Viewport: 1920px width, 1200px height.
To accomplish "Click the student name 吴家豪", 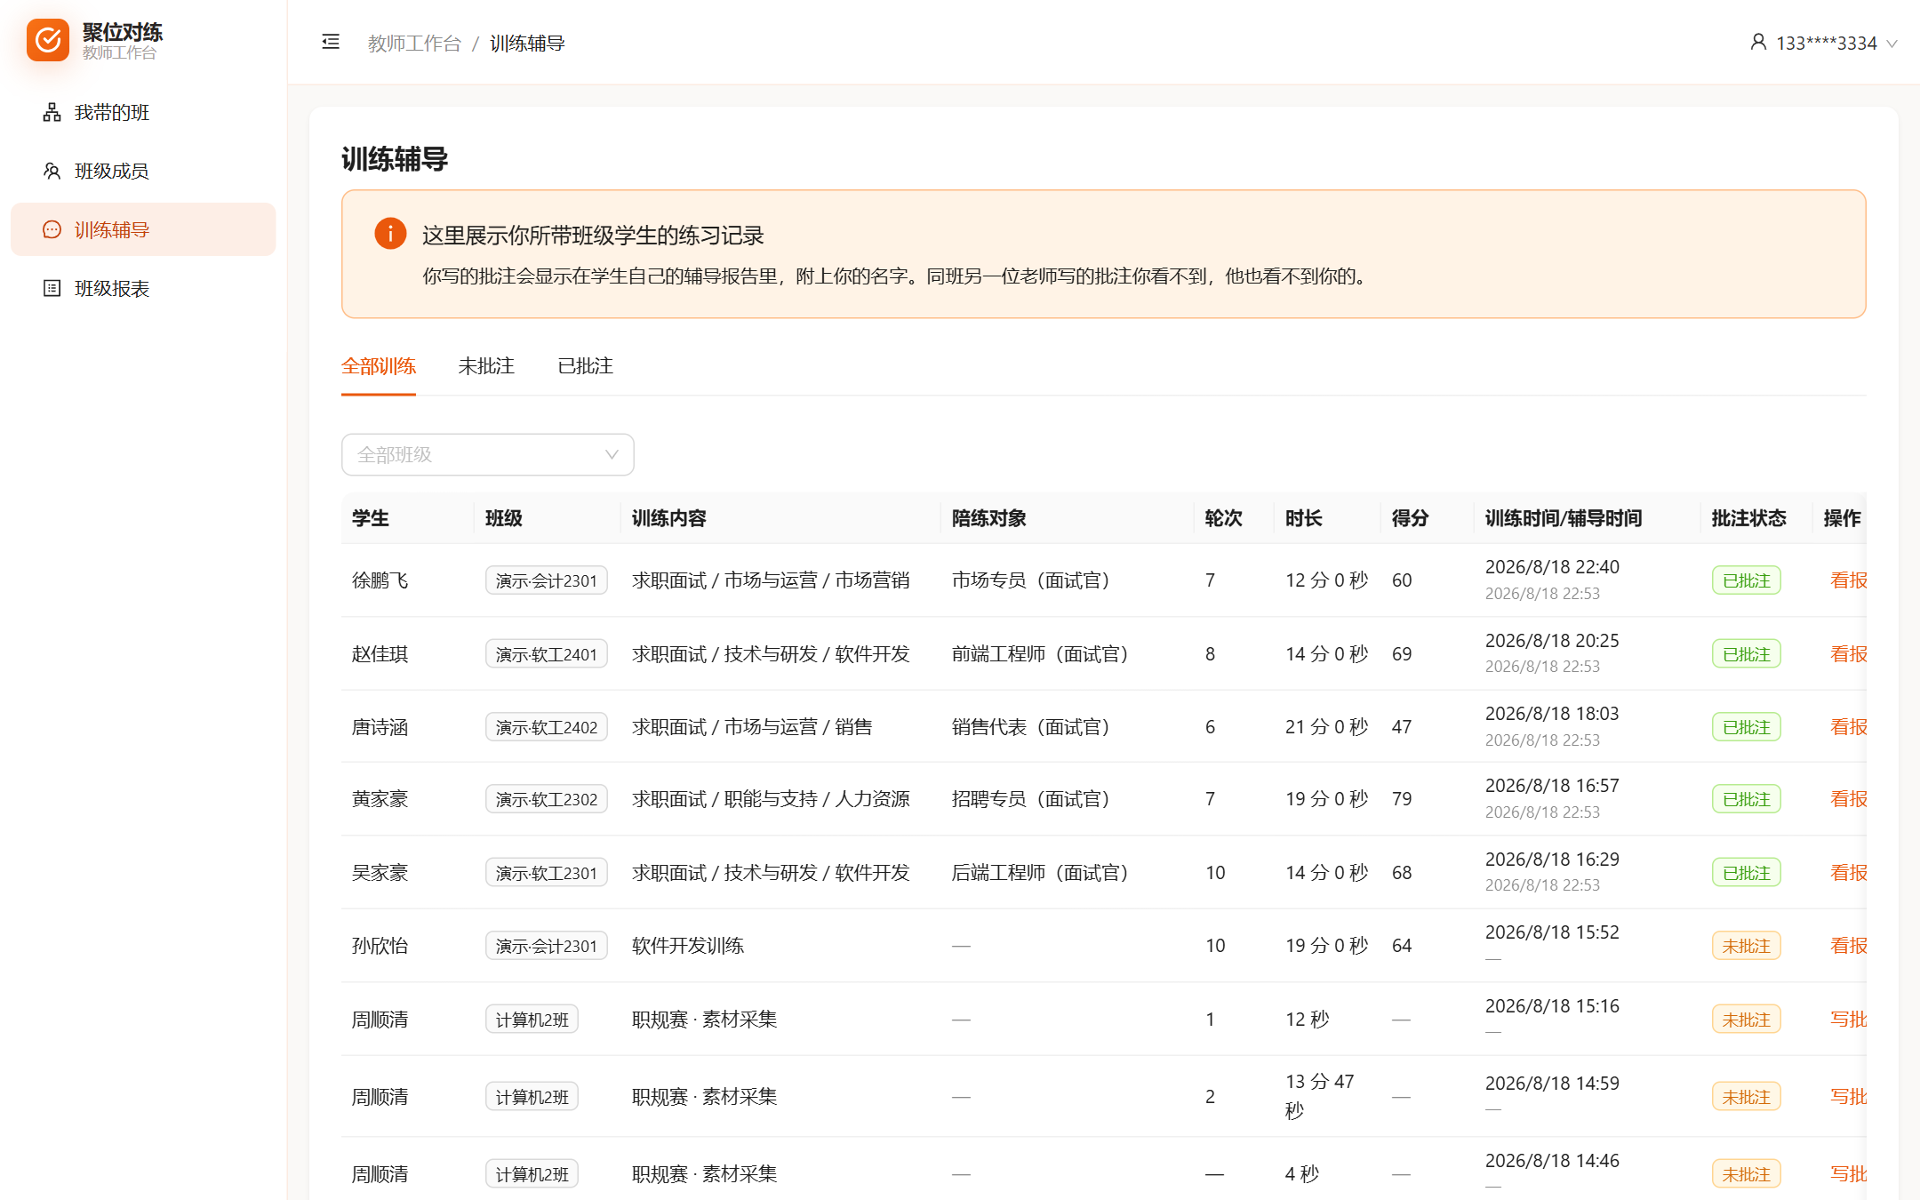I will point(380,873).
